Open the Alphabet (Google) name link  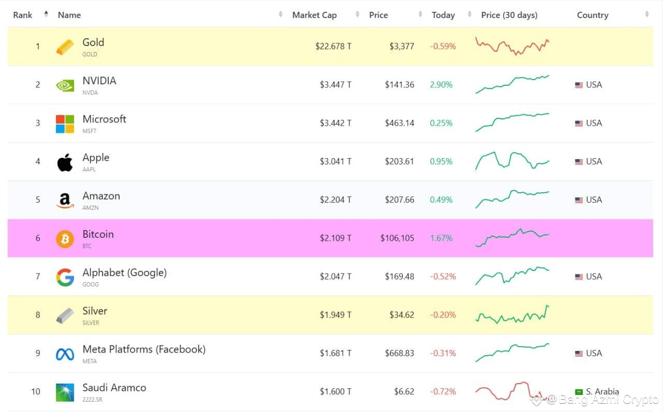124,273
